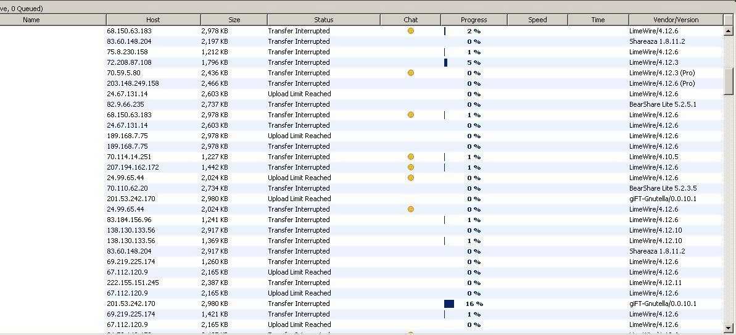
Task: Click the 16% progress bar for 201.53.242.170
Action: pos(449,304)
